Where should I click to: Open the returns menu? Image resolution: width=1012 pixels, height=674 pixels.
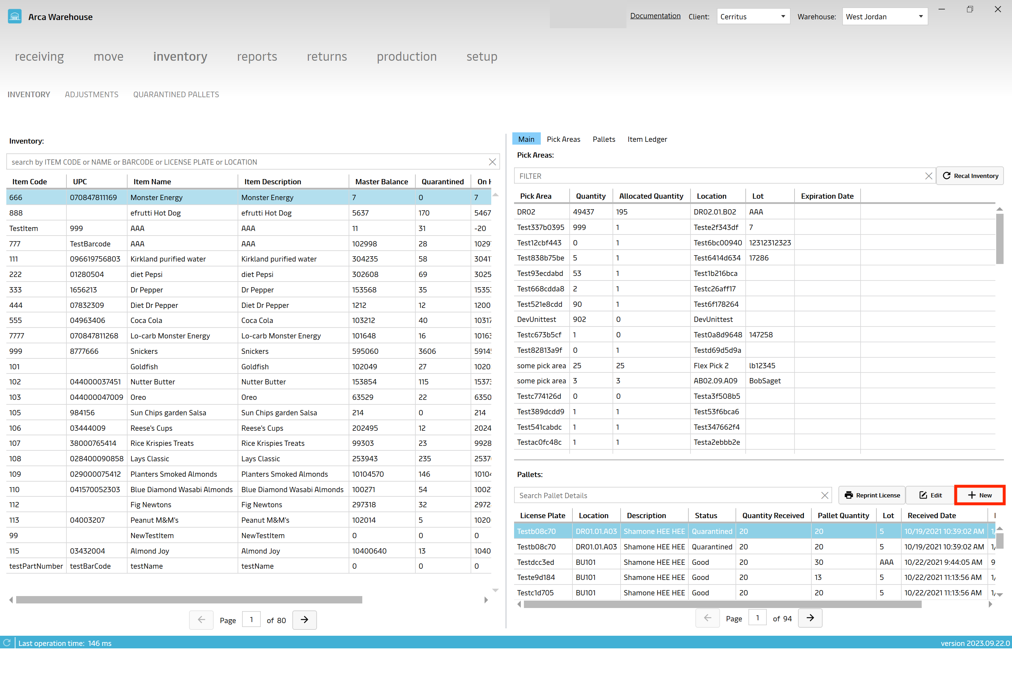coord(326,56)
